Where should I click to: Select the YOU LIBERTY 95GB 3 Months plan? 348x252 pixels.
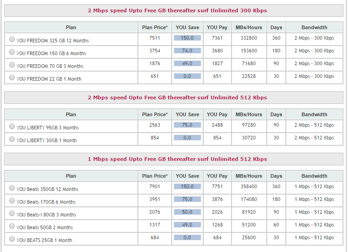pos(12,126)
